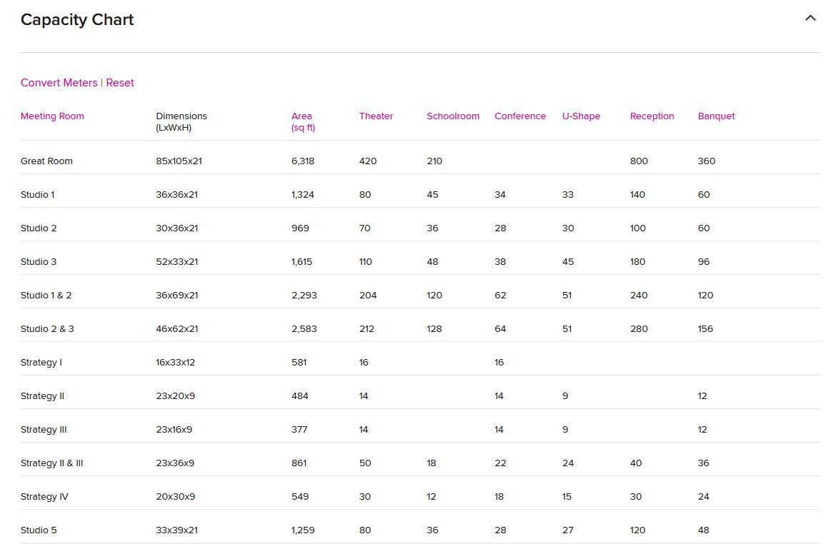The height and width of the screenshot is (544, 836).
Task: Click Strategy I area value 581
Action: click(x=299, y=363)
